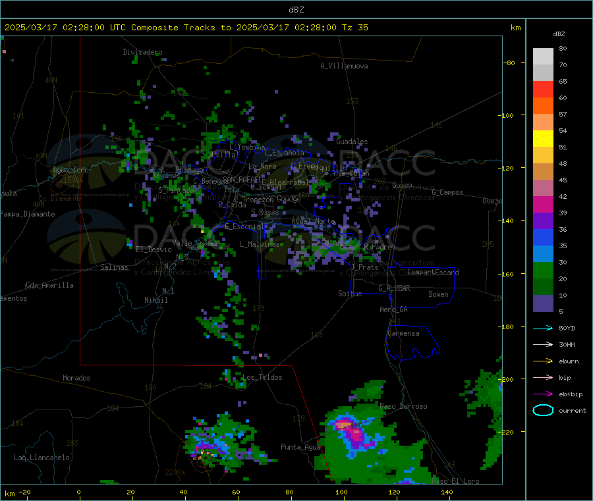The width and height of the screenshot is (593, 501).
Task: Click the '80' value atop the dBZ scale
Action: 563,48
